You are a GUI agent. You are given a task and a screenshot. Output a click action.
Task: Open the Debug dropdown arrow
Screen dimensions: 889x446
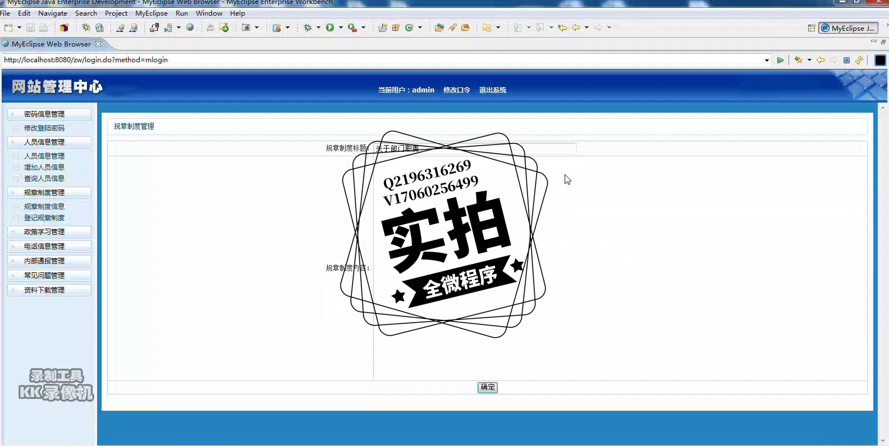click(x=318, y=27)
